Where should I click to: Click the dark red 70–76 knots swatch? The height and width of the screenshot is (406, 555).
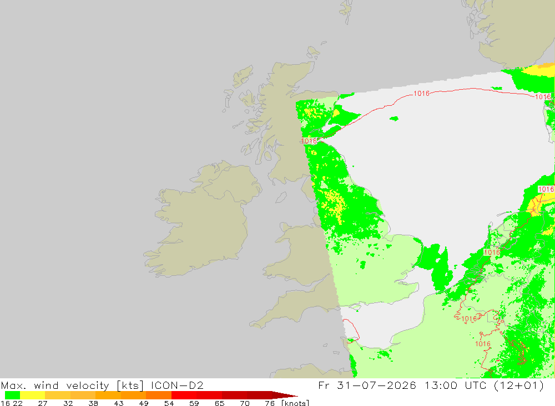[259, 395]
